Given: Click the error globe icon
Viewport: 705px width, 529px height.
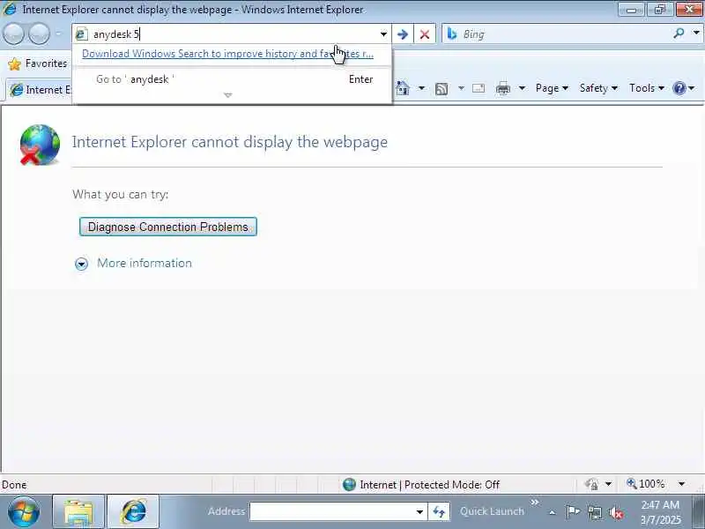Looking at the screenshot, I should [x=40, y=145].
